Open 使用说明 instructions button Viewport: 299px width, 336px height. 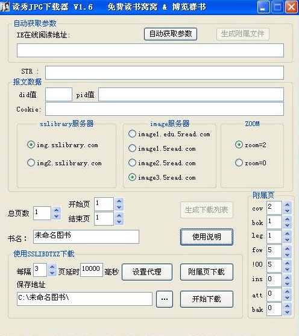coord(207,237)
